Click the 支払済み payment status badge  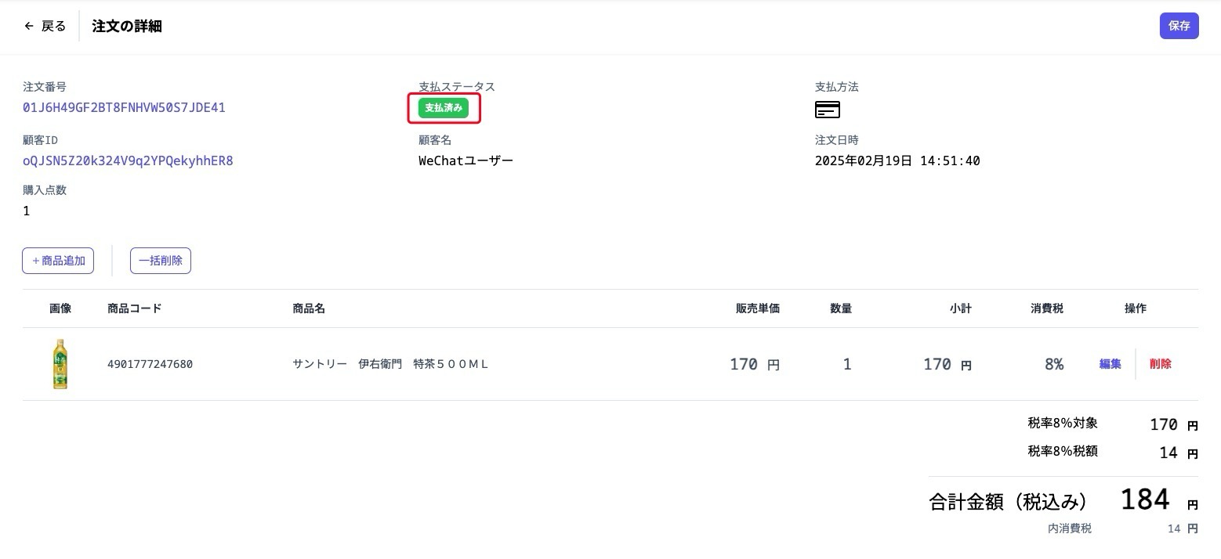pos(444,108)
